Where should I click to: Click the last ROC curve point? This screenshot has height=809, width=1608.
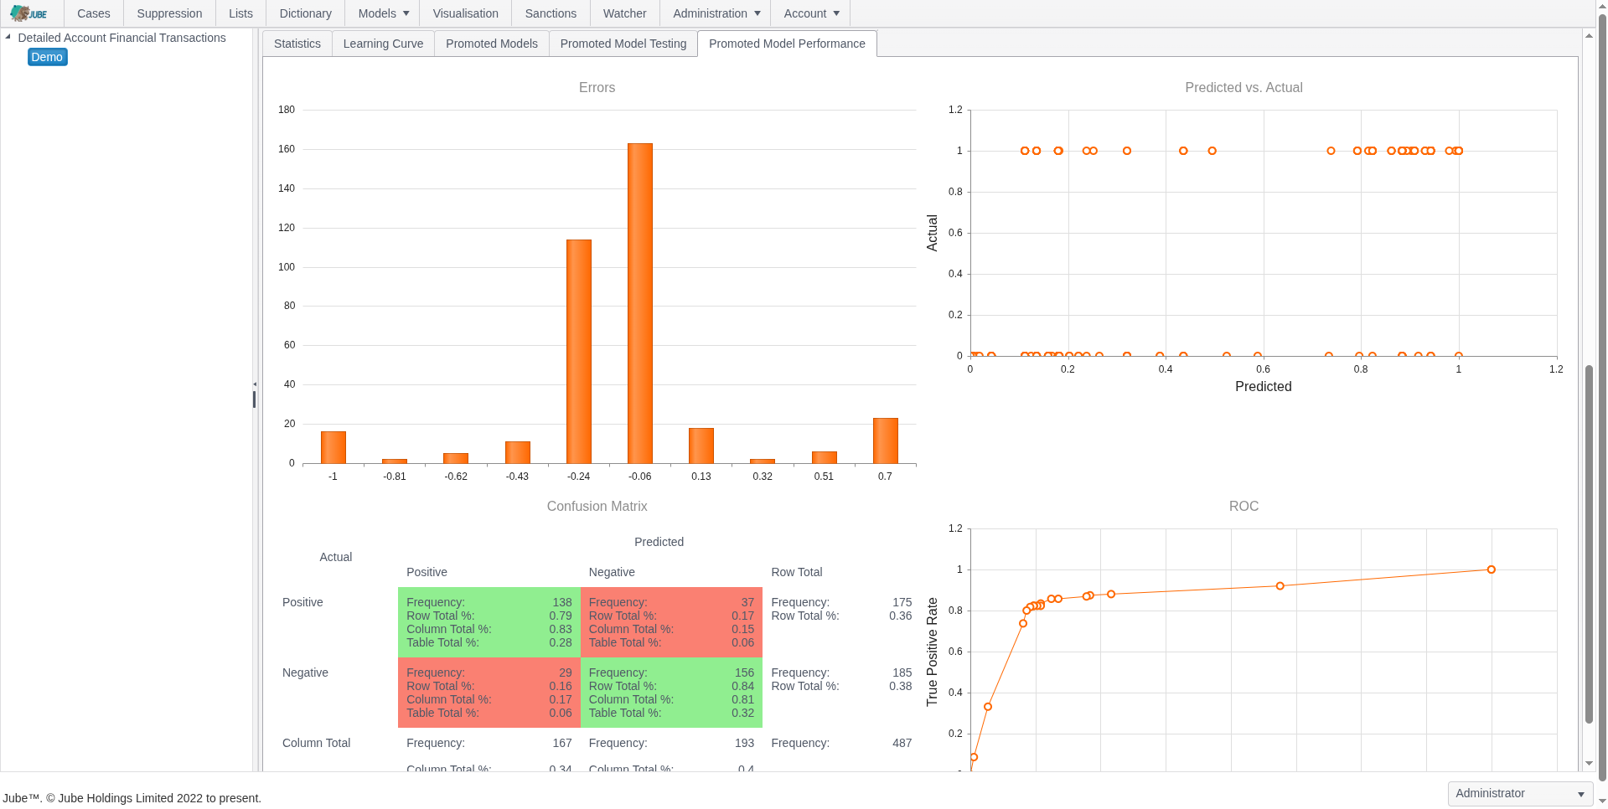point(1491,569)
